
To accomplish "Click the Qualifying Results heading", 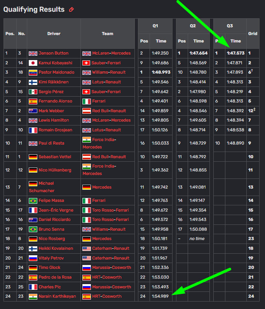I will click(34, 9).
